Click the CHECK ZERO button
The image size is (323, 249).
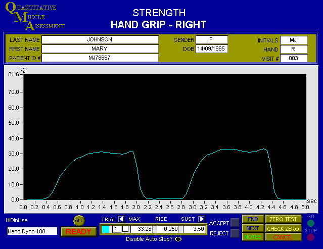[x=283, y=228]
